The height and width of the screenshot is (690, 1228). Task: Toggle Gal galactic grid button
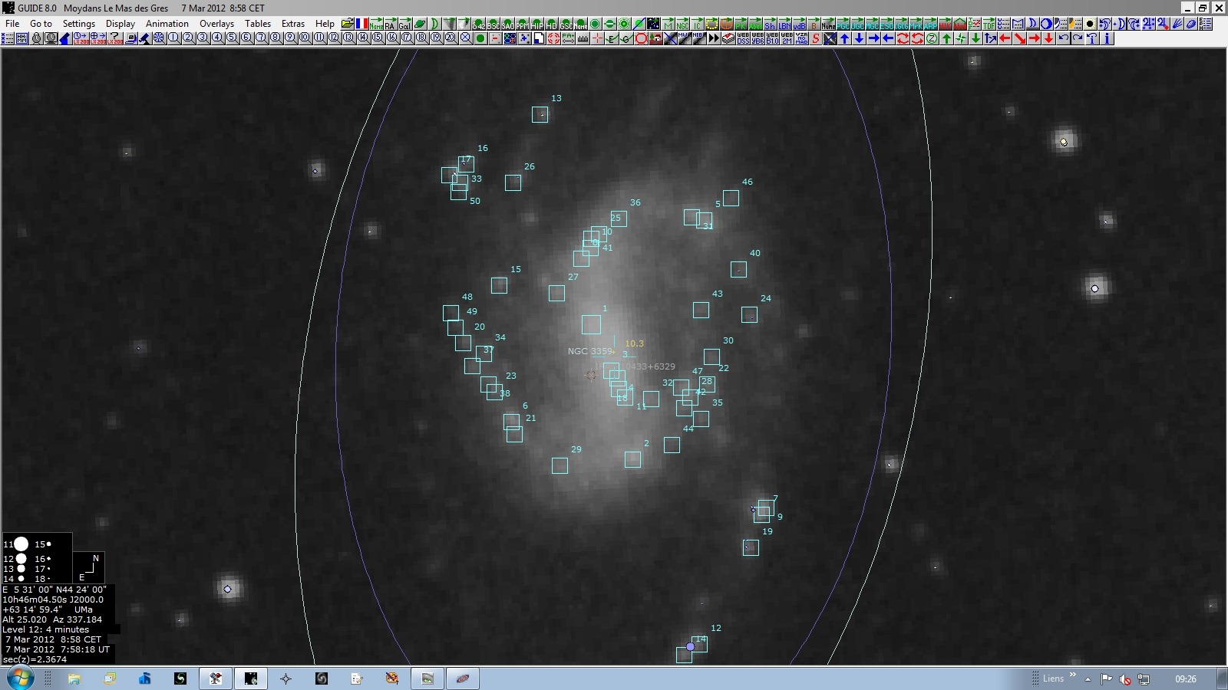click(404, 24)
